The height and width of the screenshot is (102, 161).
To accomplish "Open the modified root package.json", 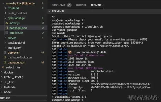I will coord(16,62).
